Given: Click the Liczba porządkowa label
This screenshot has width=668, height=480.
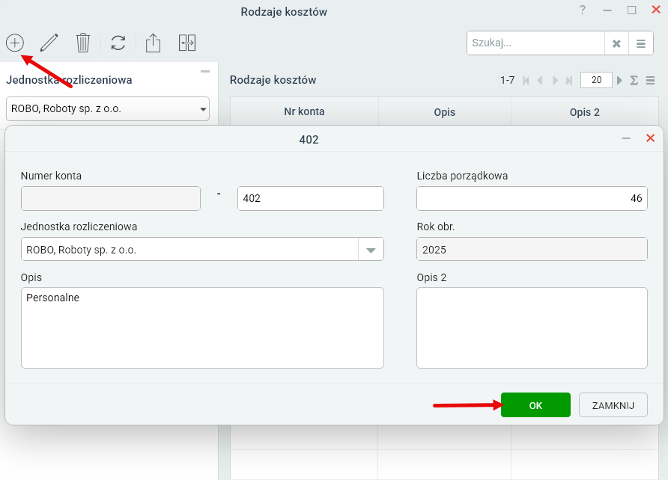Looking at the screenshot, I should point(462,176).
